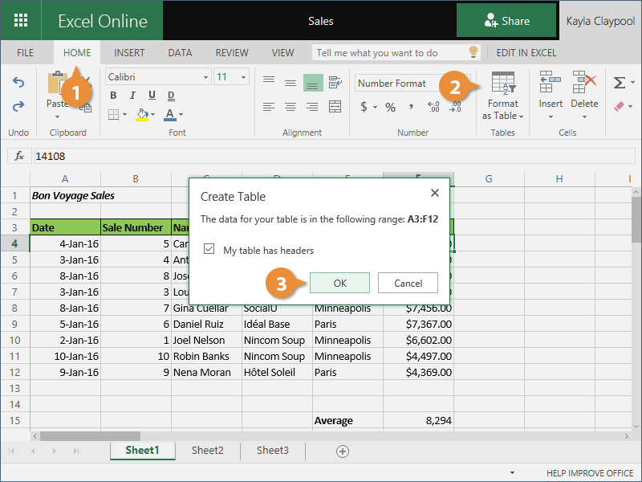642x482 pixels.
Task: Click OK in Create Table dialog
Action: (339, 283)
